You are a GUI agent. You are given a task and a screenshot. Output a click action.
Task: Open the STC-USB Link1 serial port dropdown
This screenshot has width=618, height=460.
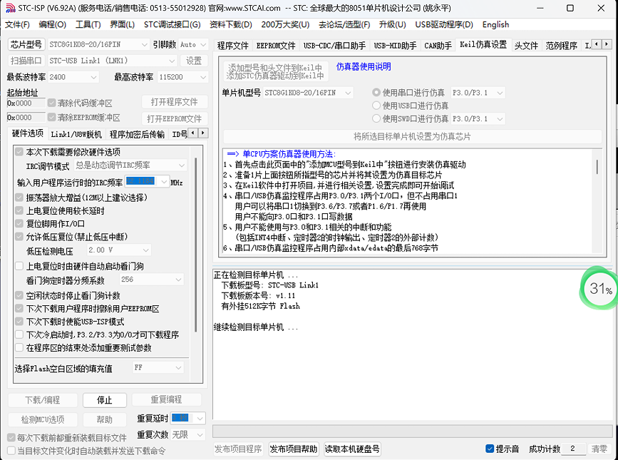click(x=112, y=61)
